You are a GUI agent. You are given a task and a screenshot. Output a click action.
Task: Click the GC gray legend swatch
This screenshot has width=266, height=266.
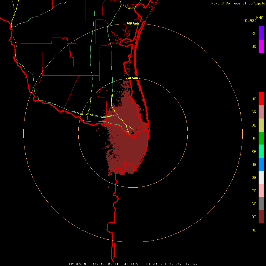(x=261, y=204)
